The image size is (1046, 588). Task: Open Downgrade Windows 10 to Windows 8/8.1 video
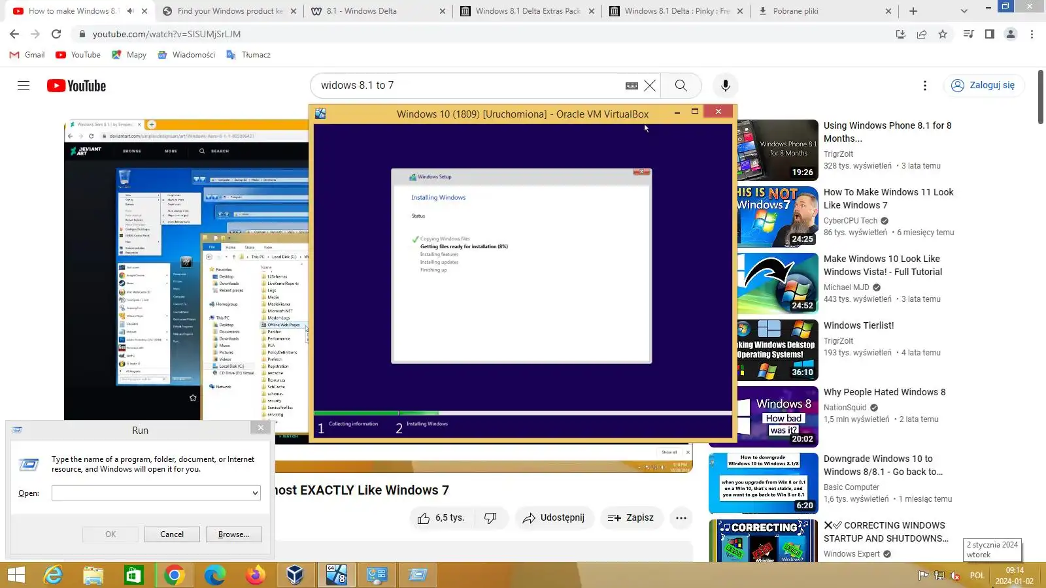pos(883,465)
